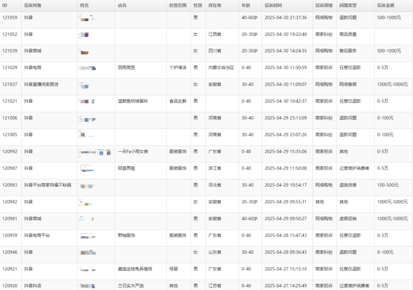The height and width of the screenshot is (290, 413).
Task: Click the 经营范围 column header
Action: (178, 6)
